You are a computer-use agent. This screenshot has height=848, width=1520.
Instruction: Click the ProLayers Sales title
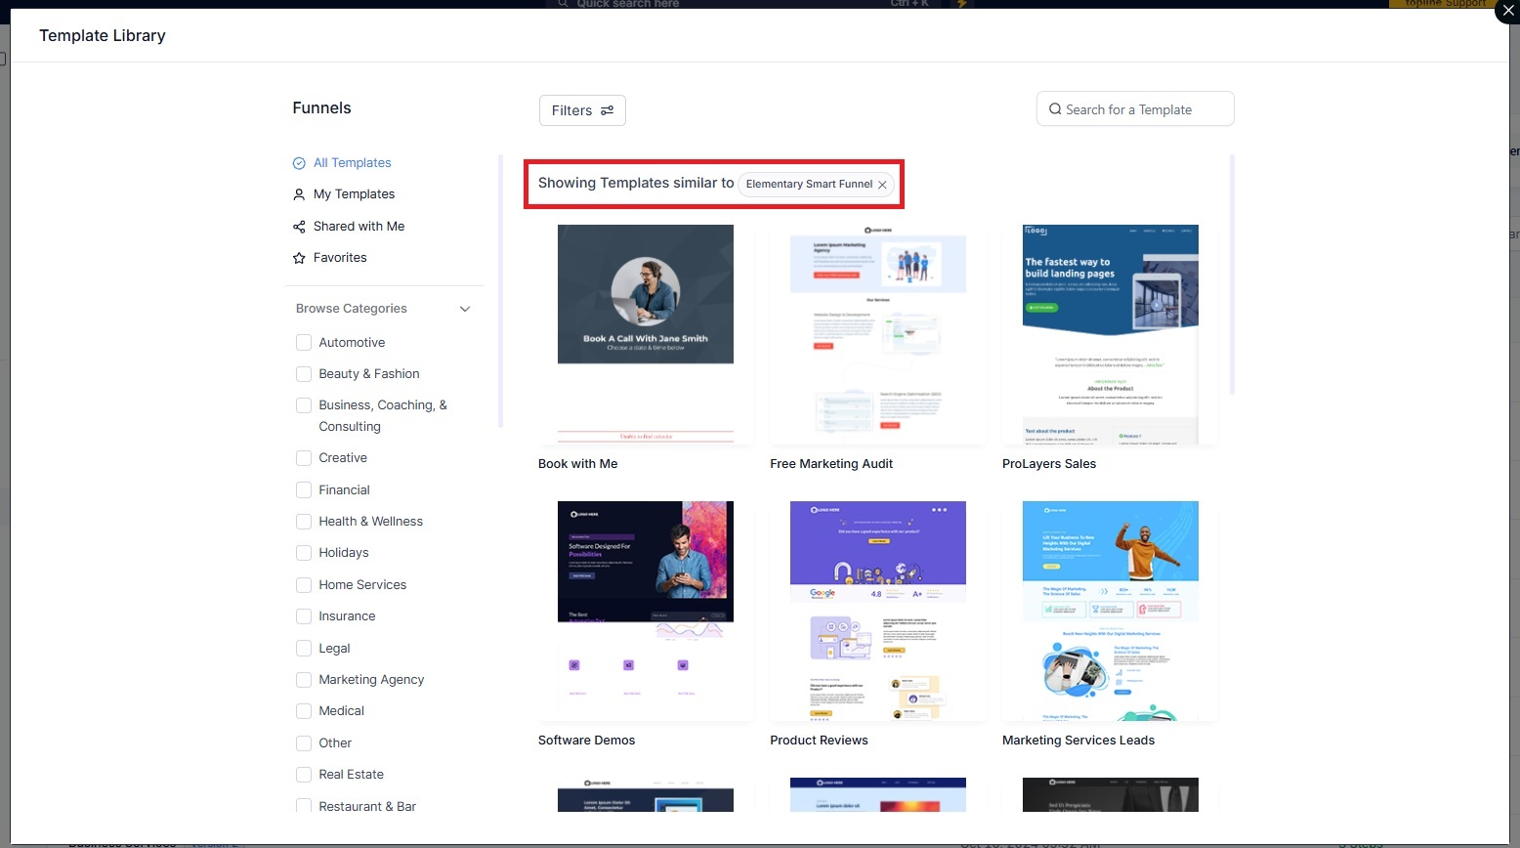click(x=1049, y=464)
